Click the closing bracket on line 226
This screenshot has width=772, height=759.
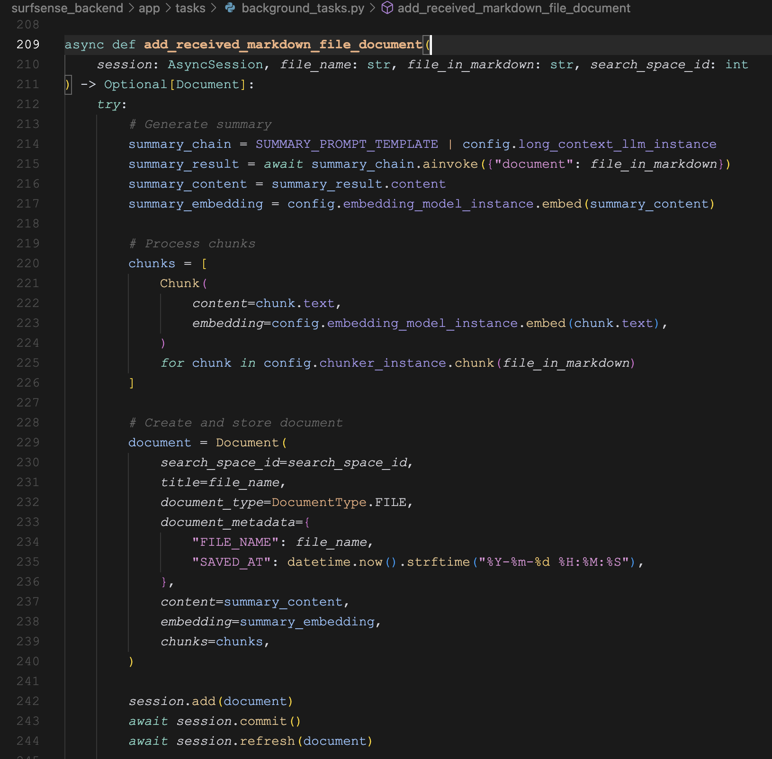[x=132, y=383]
